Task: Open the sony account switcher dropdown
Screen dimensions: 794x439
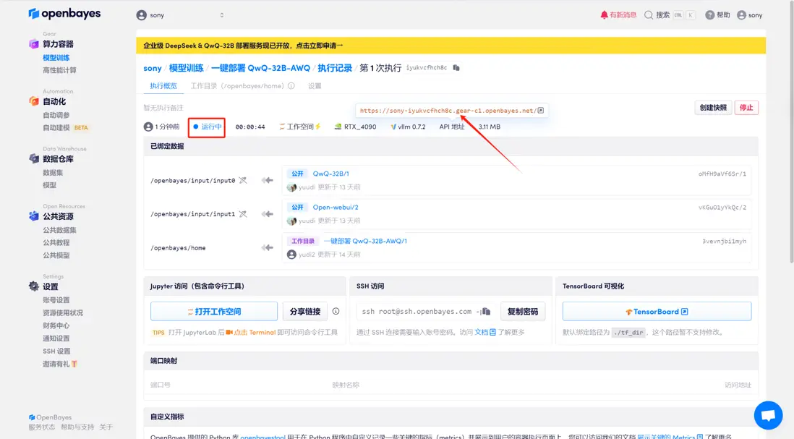Action: coord(180,15)
